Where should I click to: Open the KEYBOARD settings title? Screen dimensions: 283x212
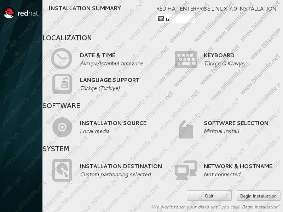(219, 55)
